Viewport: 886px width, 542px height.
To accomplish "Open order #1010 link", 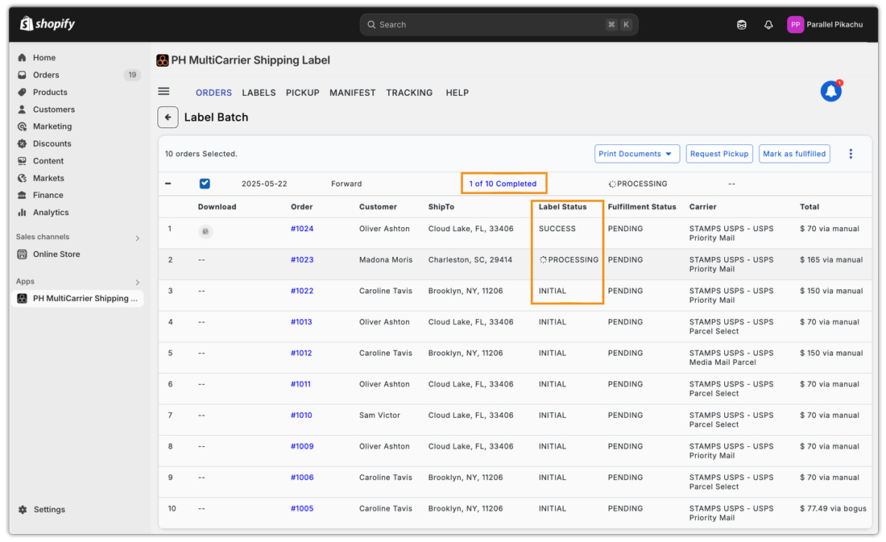I will click(x=301, y=415).
